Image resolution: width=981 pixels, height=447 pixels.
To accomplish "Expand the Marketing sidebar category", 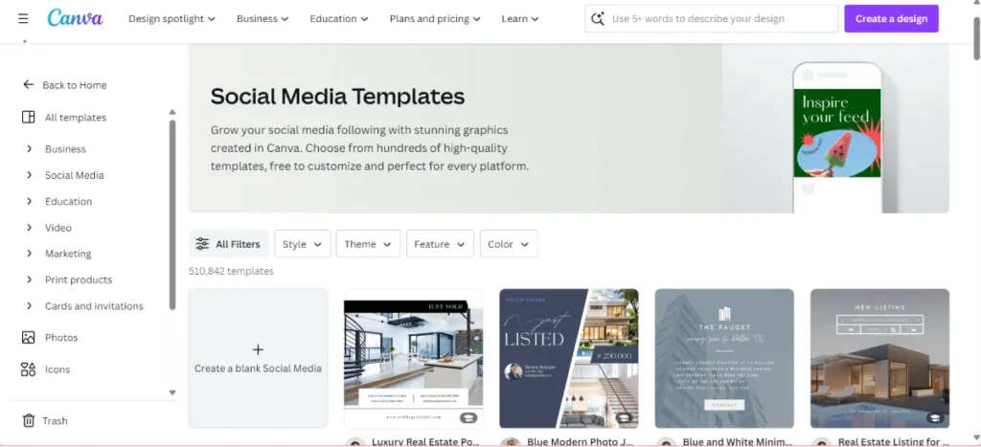I will click(x=29, y=254).
